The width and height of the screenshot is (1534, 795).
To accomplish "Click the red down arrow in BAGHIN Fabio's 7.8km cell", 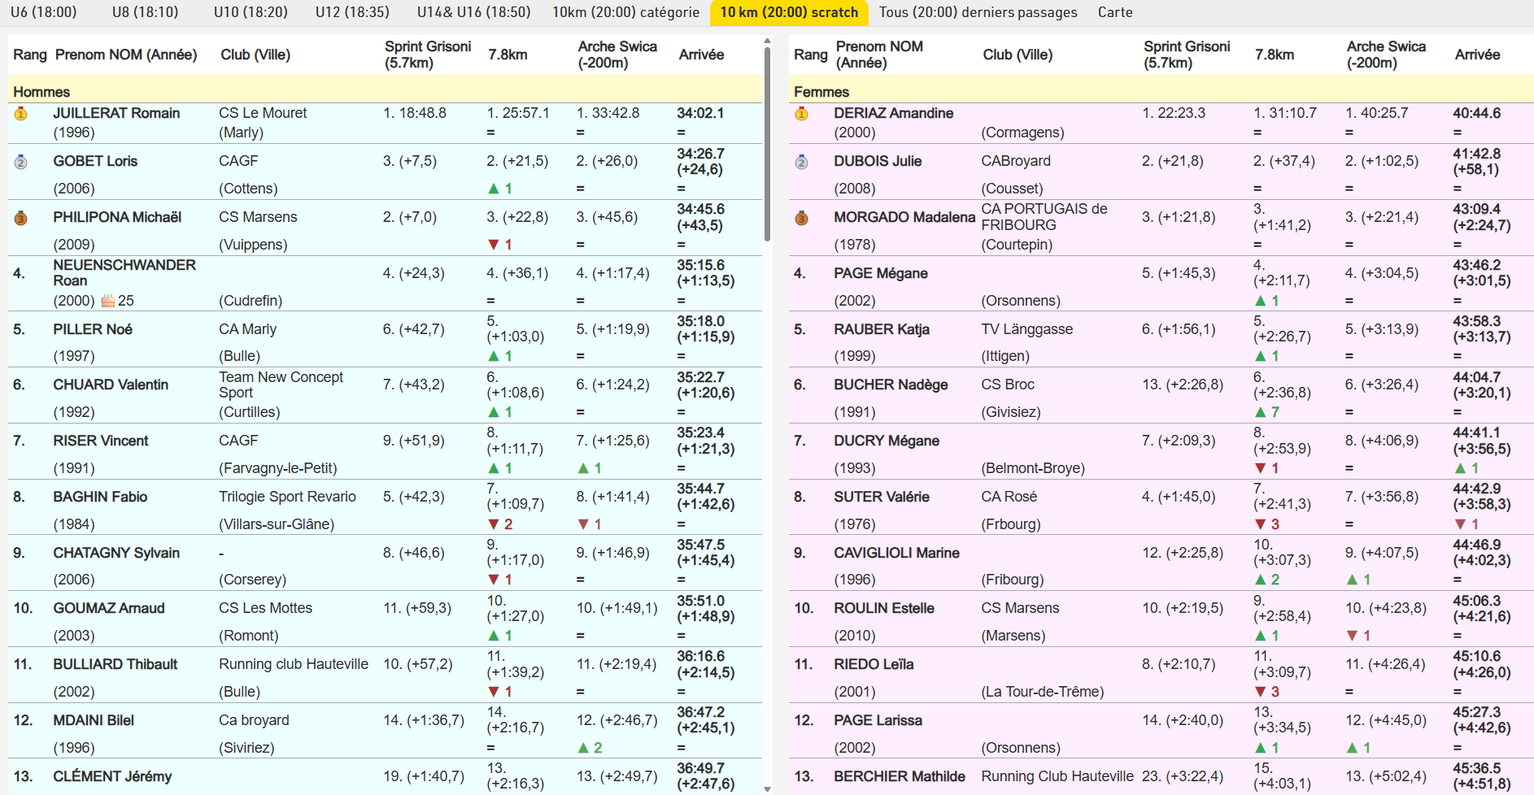I will pos(493,524).
